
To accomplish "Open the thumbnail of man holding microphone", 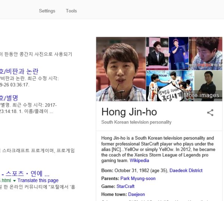I will [179, 54].
